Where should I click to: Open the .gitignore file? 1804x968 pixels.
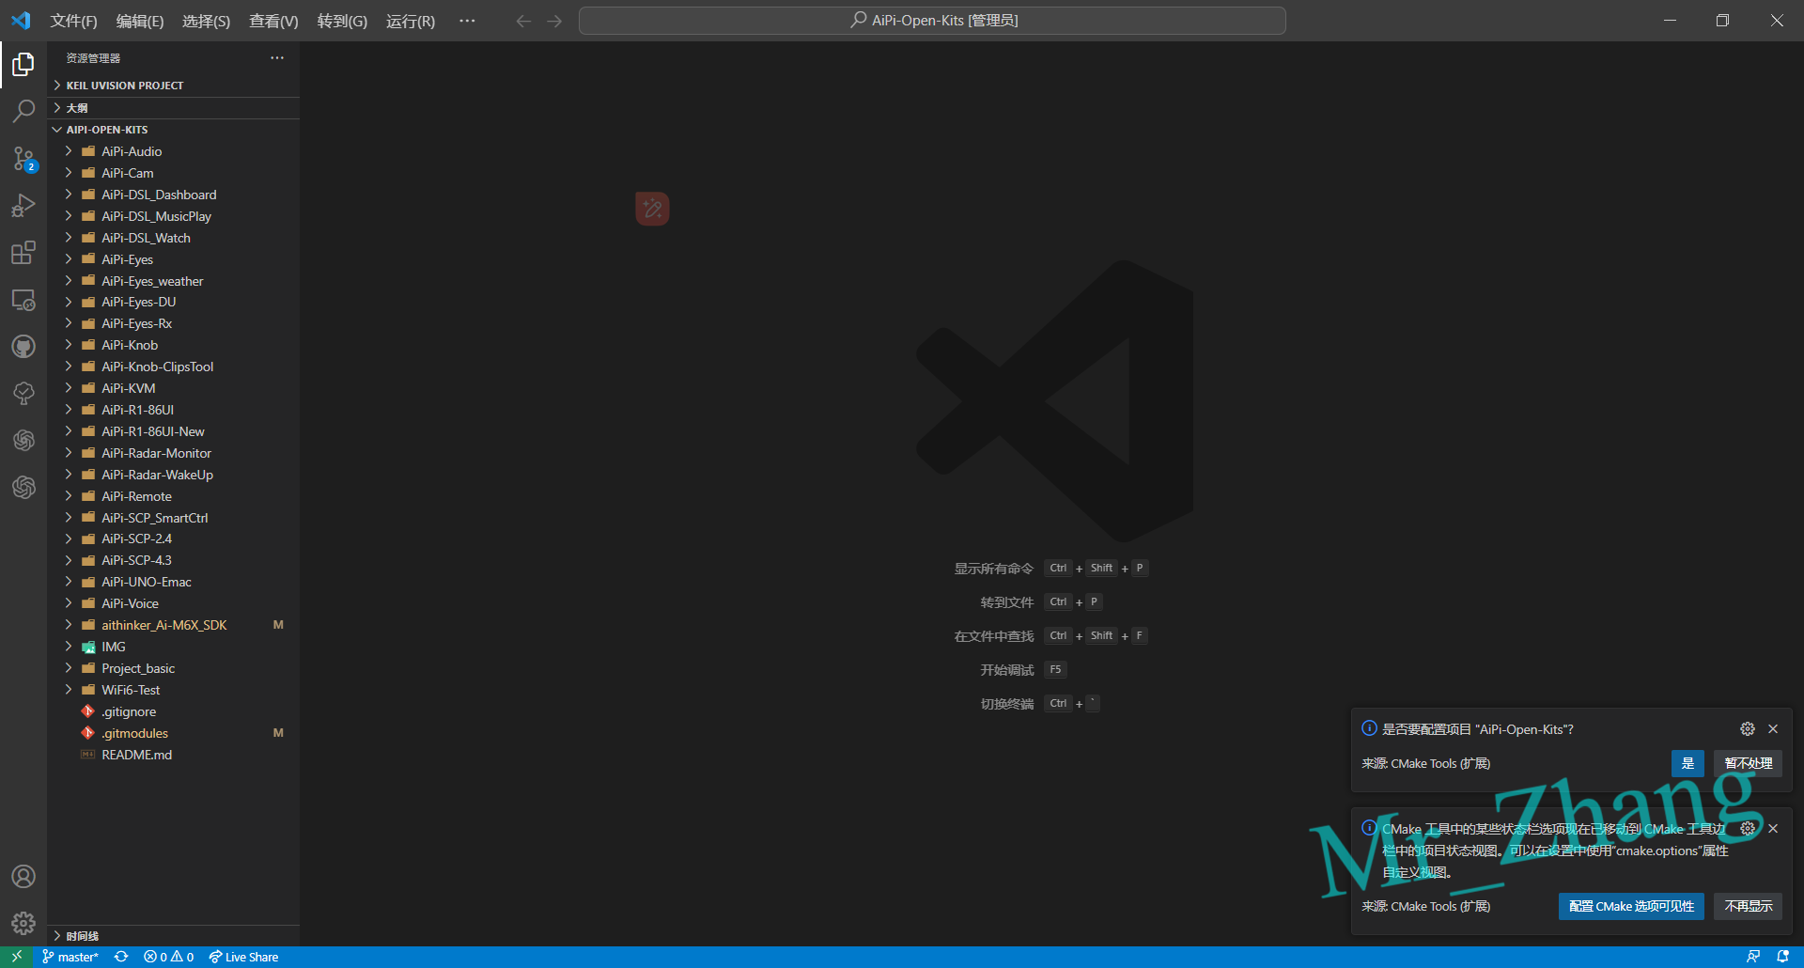[x=174, y=711]
